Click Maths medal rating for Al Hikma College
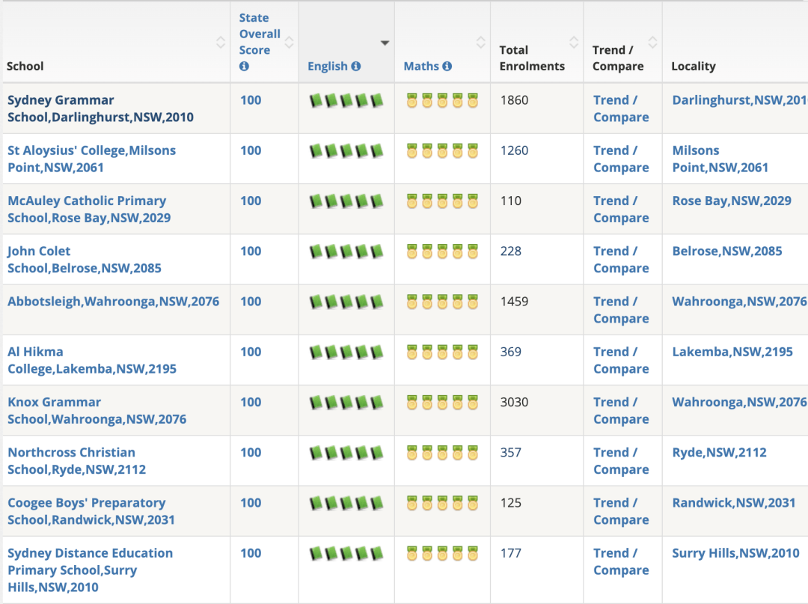 click(442, 352)
